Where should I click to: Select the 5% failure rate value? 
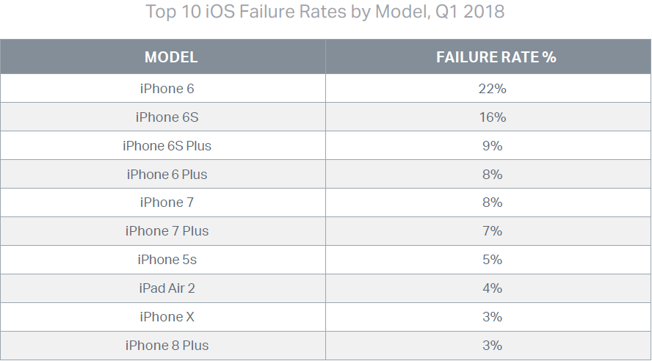[x=493, y=260]
